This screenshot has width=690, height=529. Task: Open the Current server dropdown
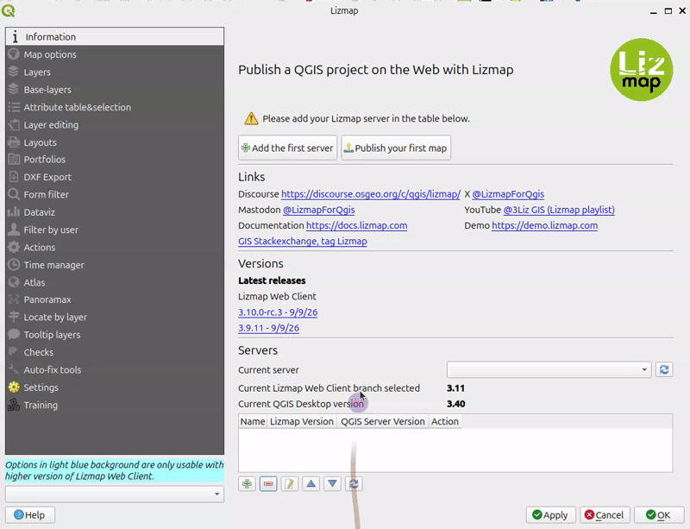[x=549, y=369]
